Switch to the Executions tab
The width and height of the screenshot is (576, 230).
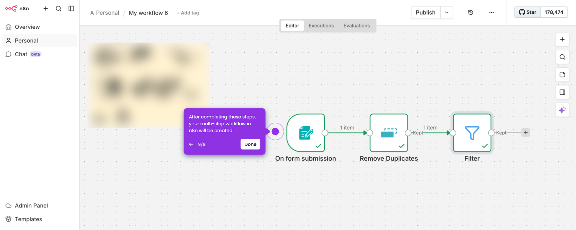click(321, 26)
